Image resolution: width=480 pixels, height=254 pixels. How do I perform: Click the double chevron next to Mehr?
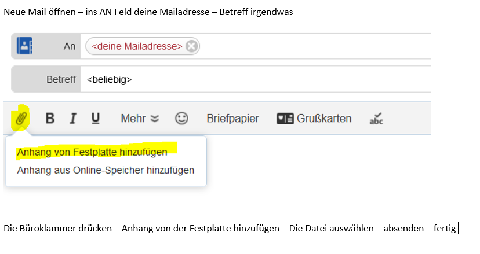click(155, 119)
